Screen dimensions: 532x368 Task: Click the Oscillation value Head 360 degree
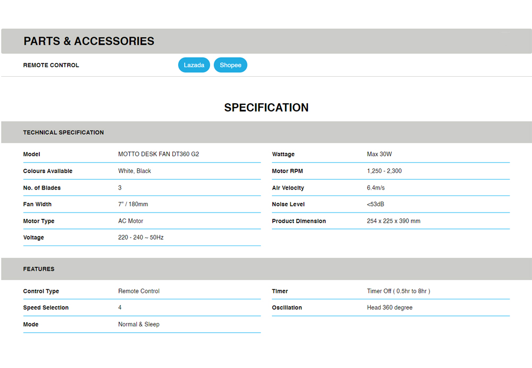[x=389, y=308]
